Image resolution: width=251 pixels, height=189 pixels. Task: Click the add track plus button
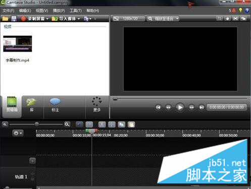click(x=32, y=161)
